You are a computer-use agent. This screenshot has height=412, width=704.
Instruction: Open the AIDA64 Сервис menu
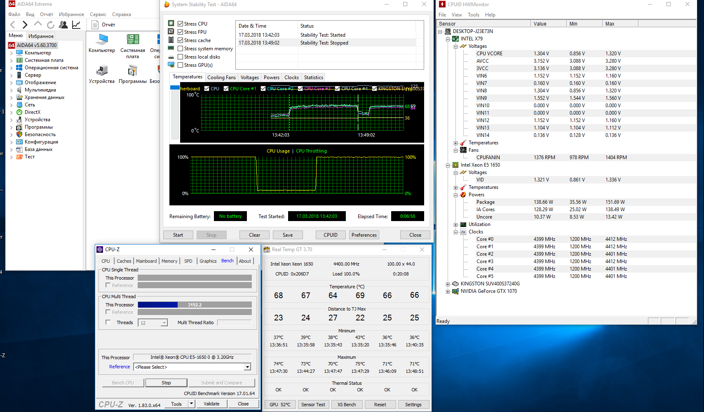pyautogui.click(x=98, y=14)
